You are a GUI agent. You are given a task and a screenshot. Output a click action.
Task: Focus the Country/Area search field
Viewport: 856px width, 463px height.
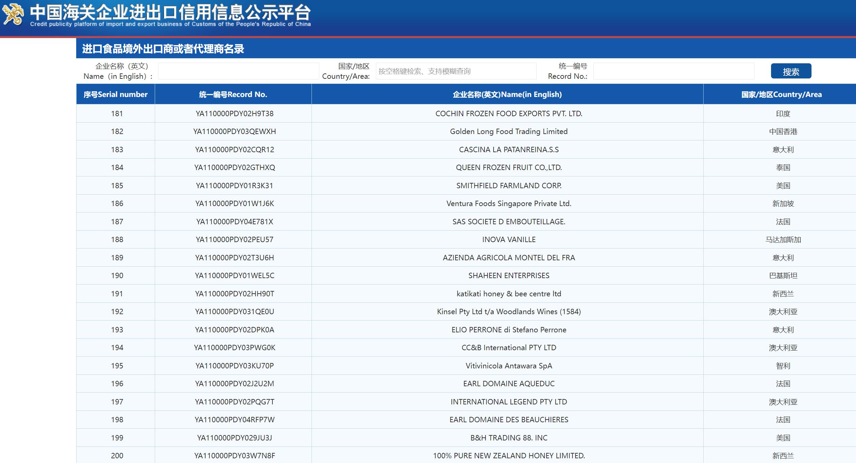(x=456, y=71)
